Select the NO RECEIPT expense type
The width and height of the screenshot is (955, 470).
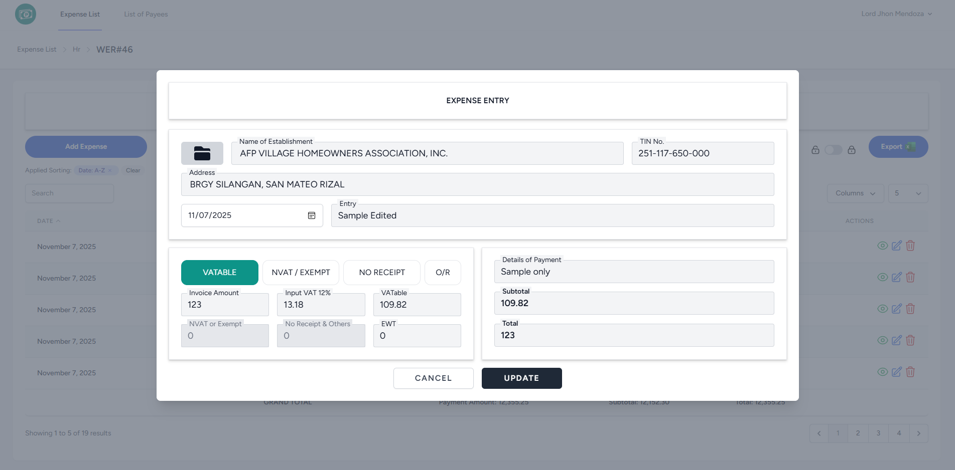382,273
